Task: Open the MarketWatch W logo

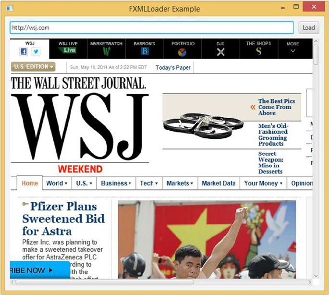Action: (x=106, y=51)
